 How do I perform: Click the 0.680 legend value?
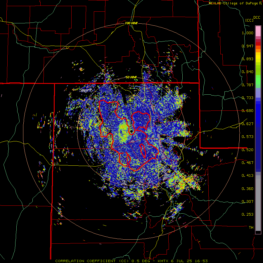[248, 111]
